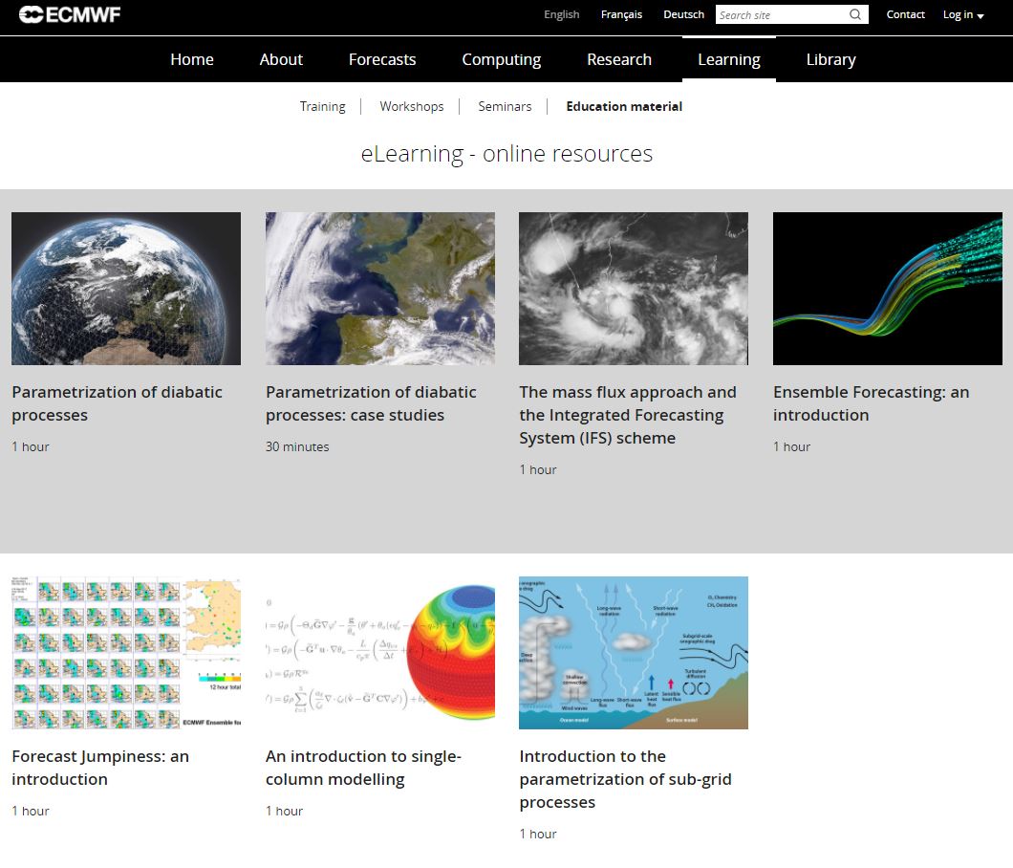Click '1 hour' under Forecast Jumpiness
The height and width of the screenshot is (868, 1013).
pos(31,812)
